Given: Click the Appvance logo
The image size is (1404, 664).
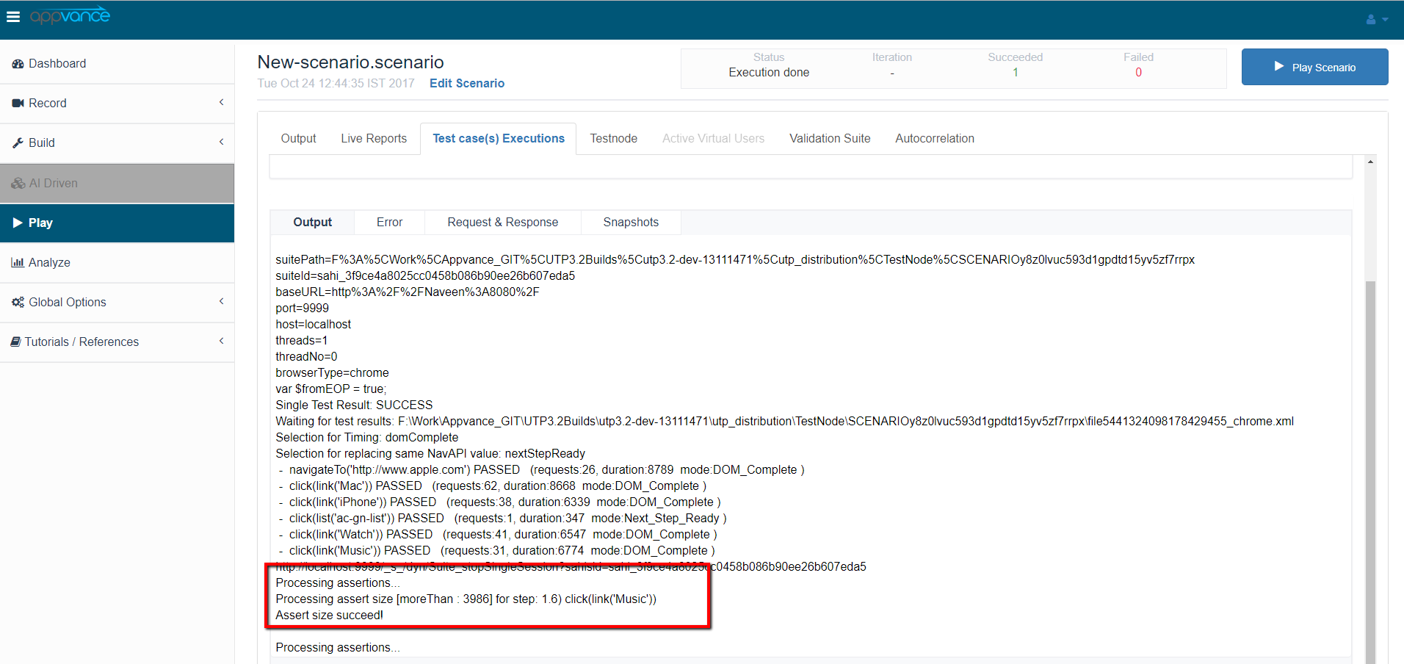Looking at the screenshot, I should coord(70,15).
